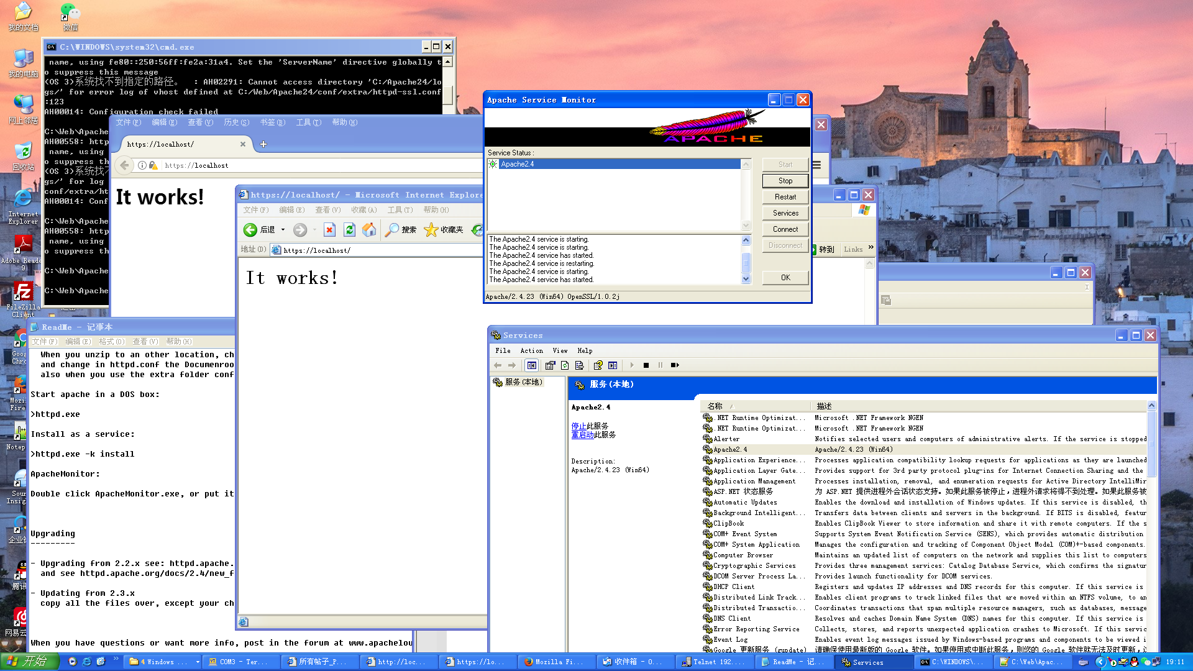Click Services button in Apache Service Monitor

click(x=785, y=213)
